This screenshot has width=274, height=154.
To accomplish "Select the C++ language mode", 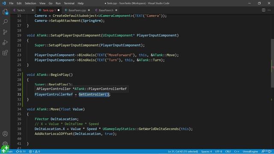I will pyautogui.click(x=237, y=151).
